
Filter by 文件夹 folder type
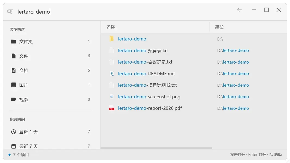click(50, 42)
